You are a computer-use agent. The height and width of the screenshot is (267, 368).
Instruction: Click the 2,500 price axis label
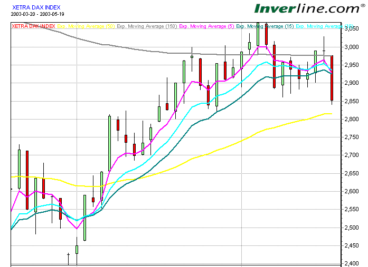click(352, 228)
